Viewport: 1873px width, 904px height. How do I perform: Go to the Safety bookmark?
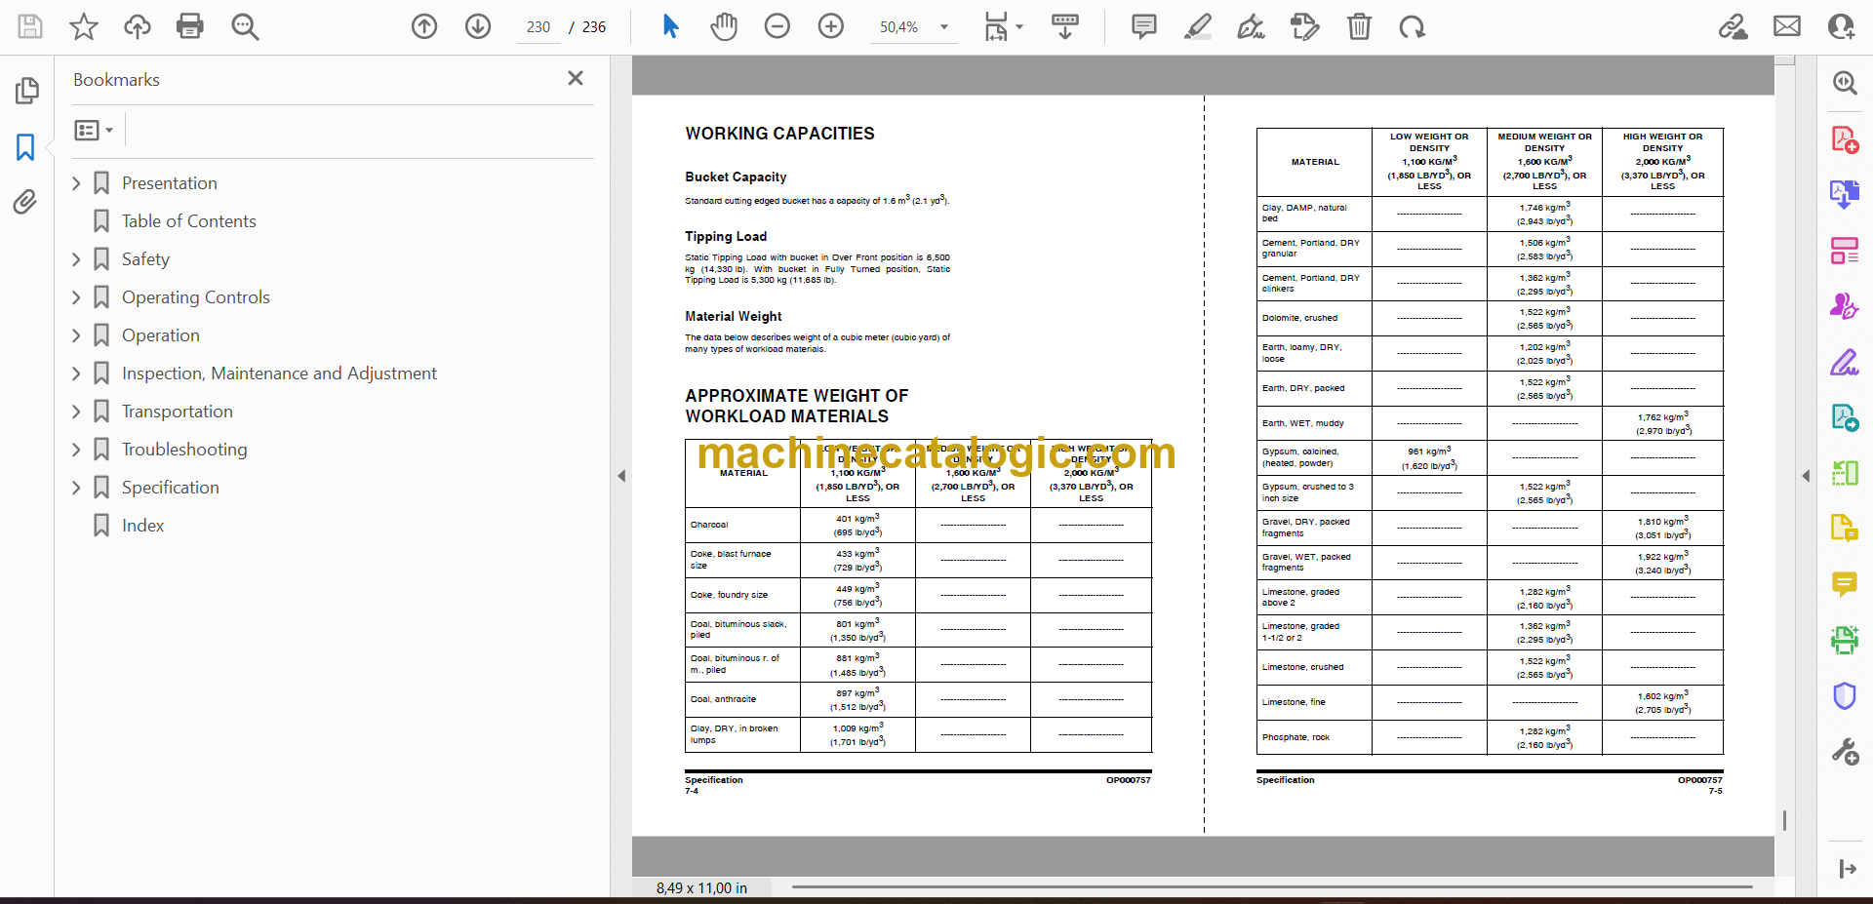point(145,259)
